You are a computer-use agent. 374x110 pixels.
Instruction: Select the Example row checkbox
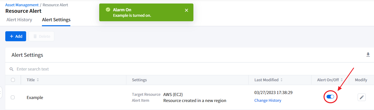13,97
